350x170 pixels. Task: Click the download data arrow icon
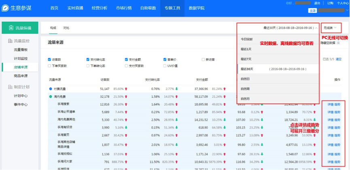tap(338, 42)
